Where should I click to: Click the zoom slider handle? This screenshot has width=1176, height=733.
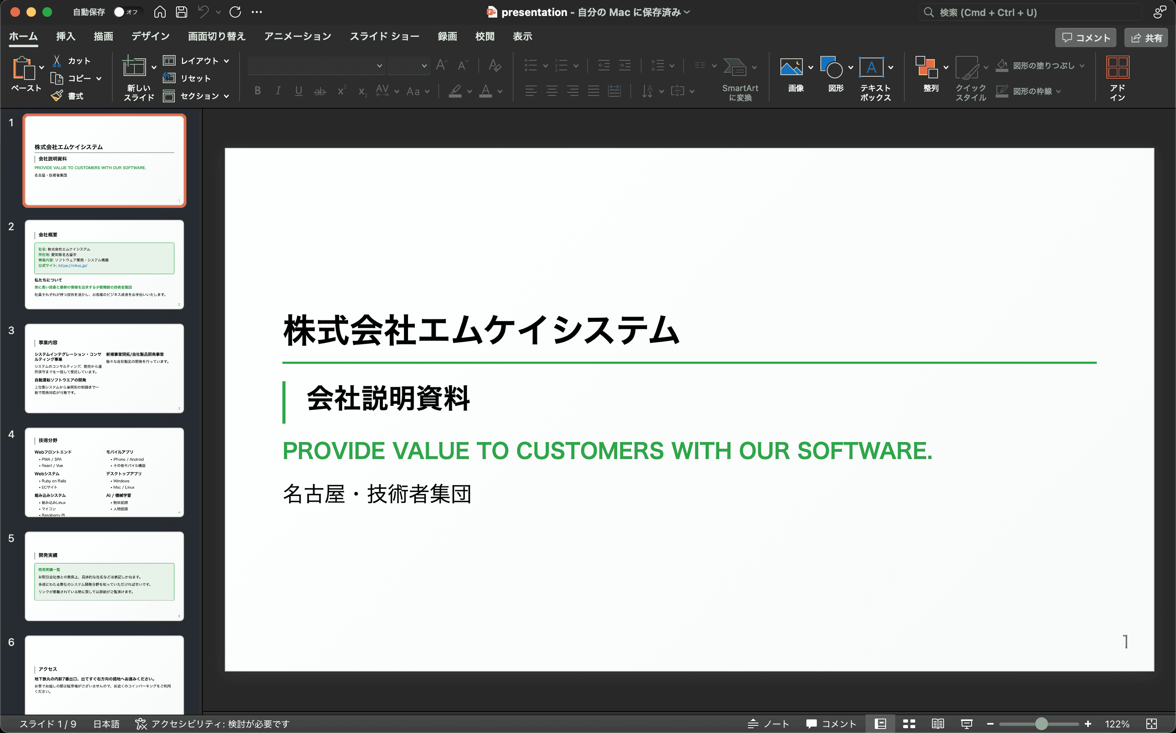[x=1041, y=724]
